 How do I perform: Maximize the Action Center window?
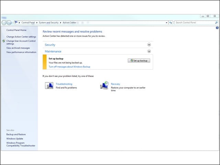tap(208, 16)
